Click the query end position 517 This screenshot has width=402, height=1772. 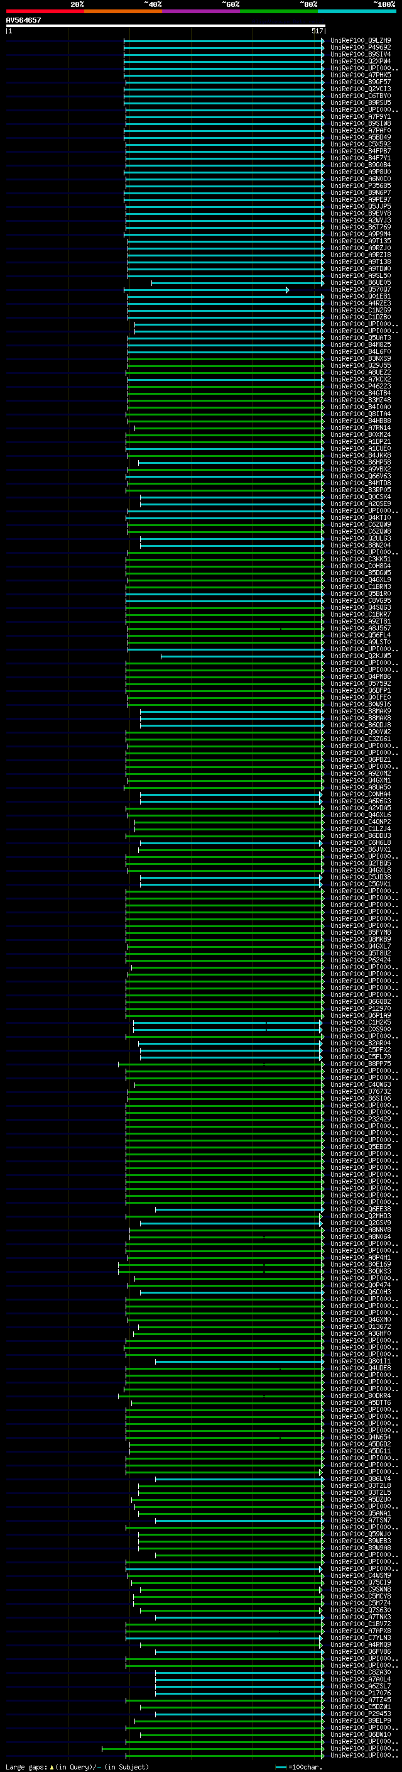coord(317,31)
